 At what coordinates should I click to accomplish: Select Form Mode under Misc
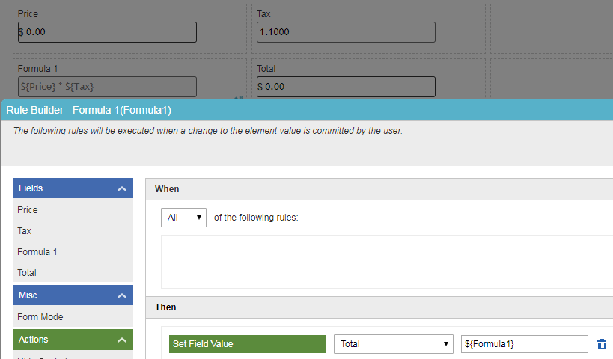pos(40,317)
